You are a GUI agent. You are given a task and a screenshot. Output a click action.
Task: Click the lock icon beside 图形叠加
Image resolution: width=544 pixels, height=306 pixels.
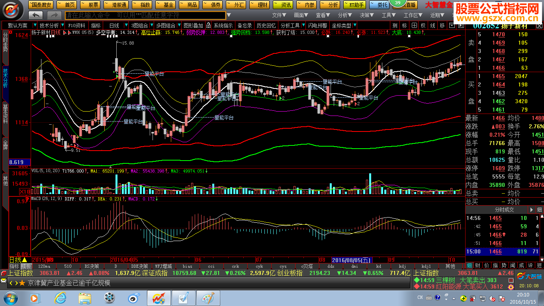tap(208, 25)
